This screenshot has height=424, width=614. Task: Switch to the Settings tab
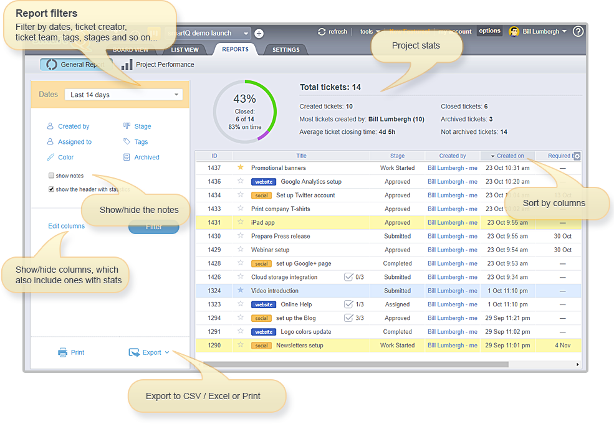[285, 50]
